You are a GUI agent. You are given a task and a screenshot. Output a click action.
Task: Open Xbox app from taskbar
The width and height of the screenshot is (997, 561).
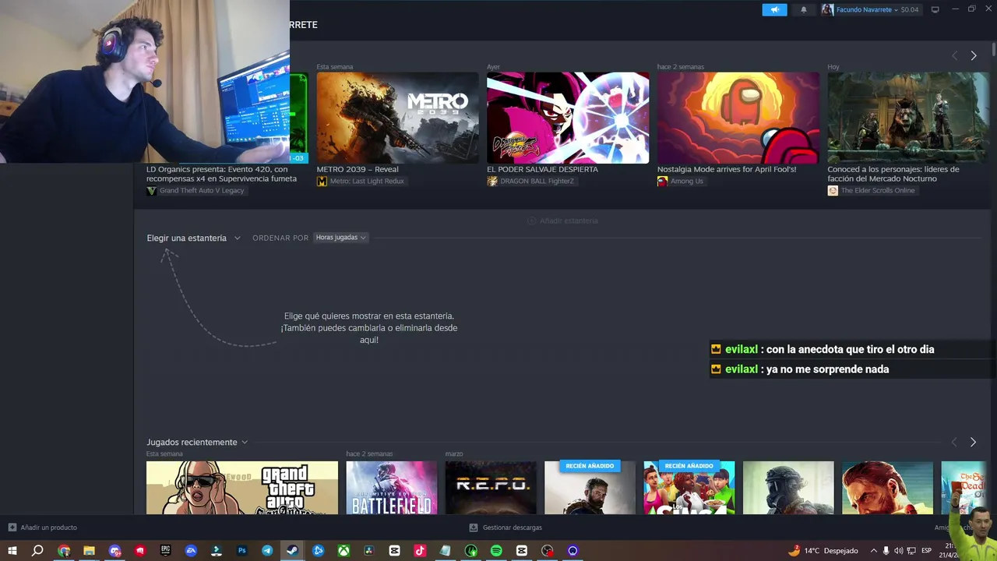coord(343,550)
